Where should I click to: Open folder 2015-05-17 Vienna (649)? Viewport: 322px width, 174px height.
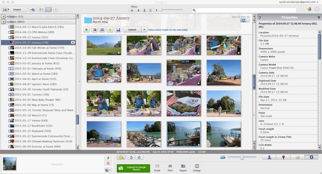(31, 120)
